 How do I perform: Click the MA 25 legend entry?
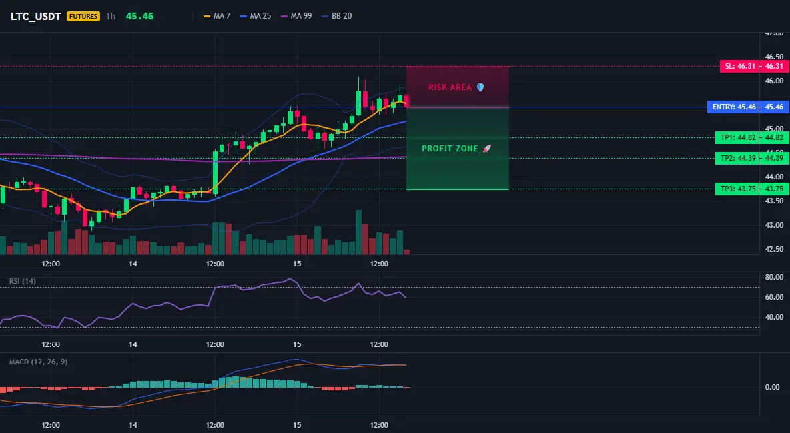tap(256, 16)
